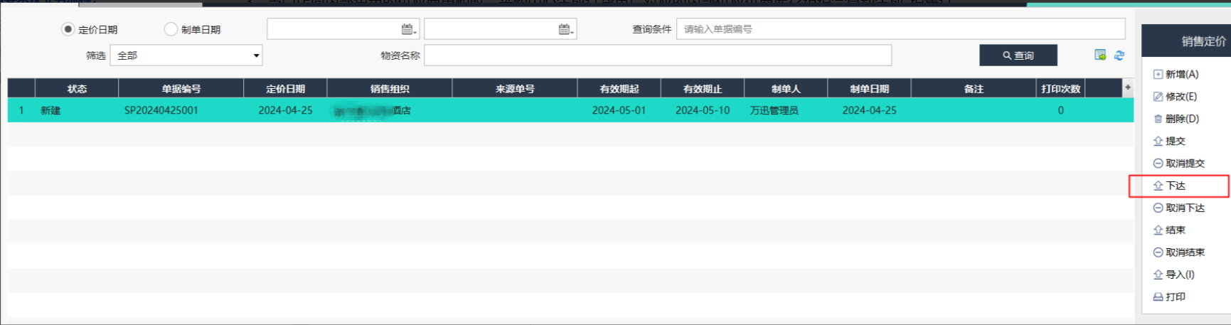Click the 下达 menu item
The image size is (1231, 325).
coord(1176,186)
